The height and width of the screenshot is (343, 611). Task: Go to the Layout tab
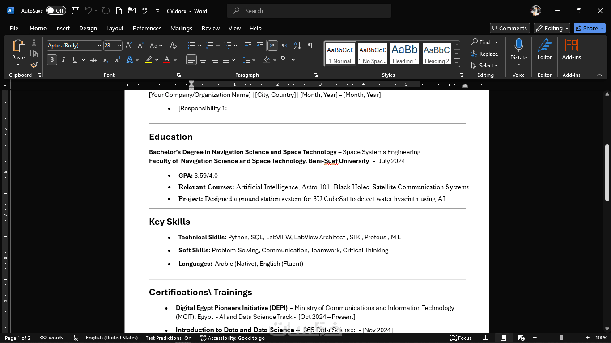click(x=115, y=28)
